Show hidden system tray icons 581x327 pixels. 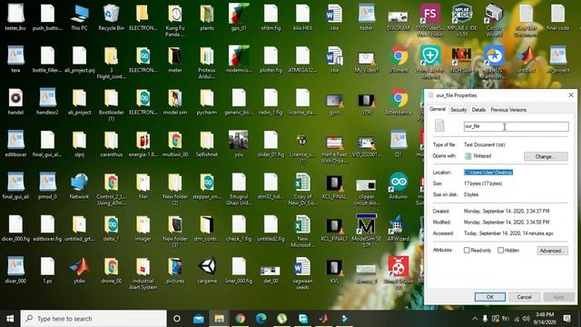[x=475, y=319]
